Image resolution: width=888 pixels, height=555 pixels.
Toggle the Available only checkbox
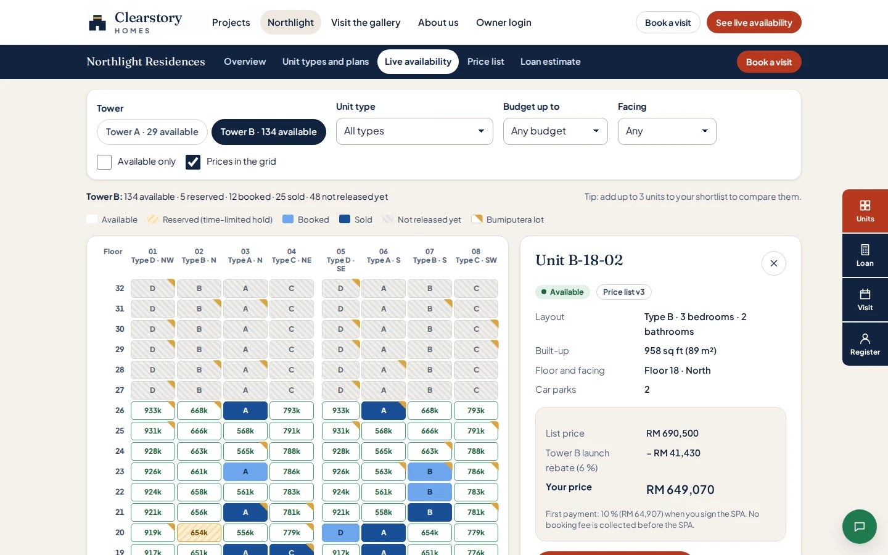coord(104,162)
